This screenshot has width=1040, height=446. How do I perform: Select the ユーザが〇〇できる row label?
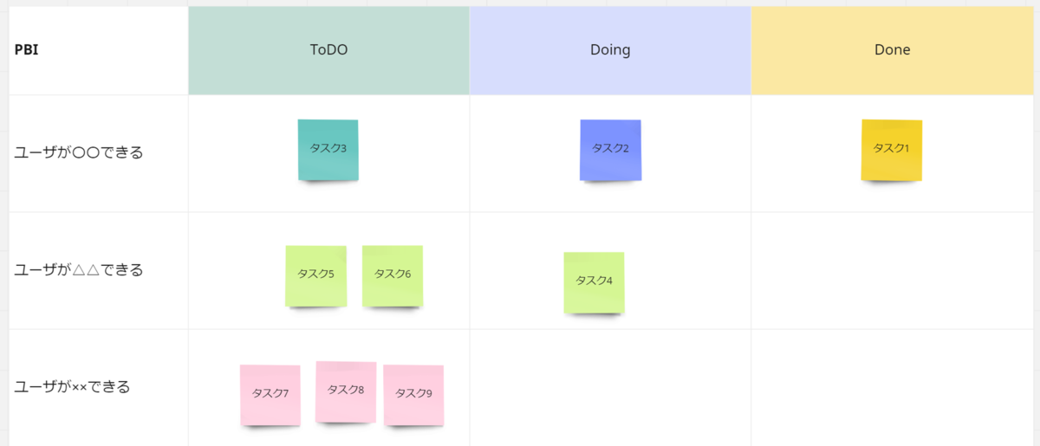pyautogui.click(x=79, y=152)
